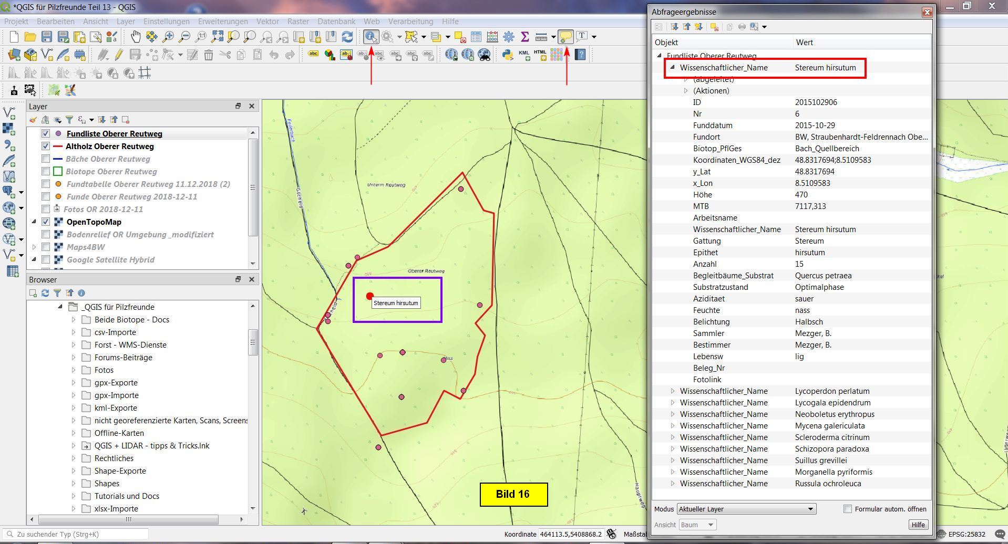Click the Refresh map icon
The width and height of the screenshot is (1008, 544).
point(347,37)
